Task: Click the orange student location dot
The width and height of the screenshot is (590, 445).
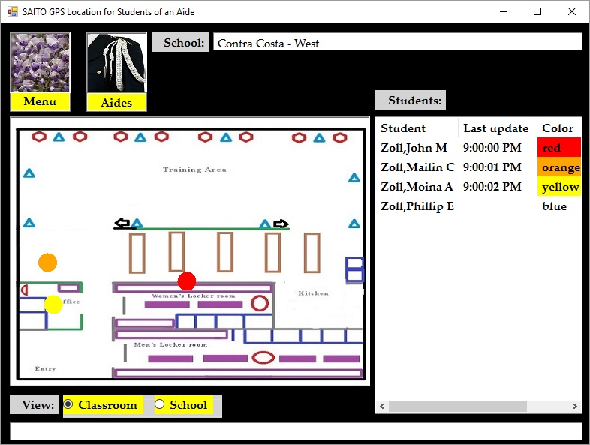Action: pos(48,263)
